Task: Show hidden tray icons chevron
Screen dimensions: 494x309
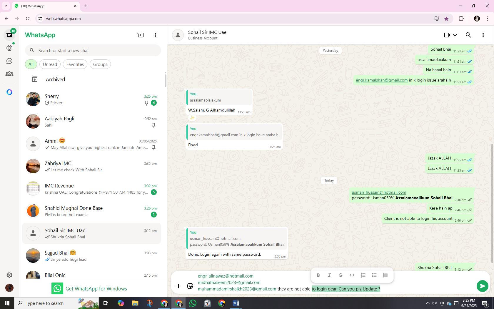Action: pyautogui.click(x=428, y=303)
